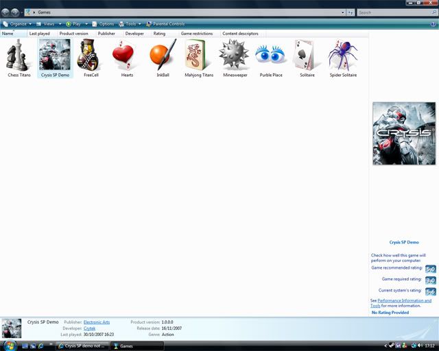Screen dimensions: 439x351
Task: Sort by the Rating column header
Action: click(x=165, y=34)
